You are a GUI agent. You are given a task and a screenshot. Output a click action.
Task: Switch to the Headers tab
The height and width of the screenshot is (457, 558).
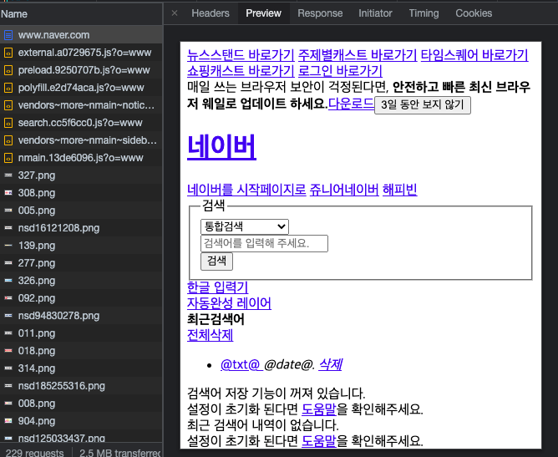(211, 13)
